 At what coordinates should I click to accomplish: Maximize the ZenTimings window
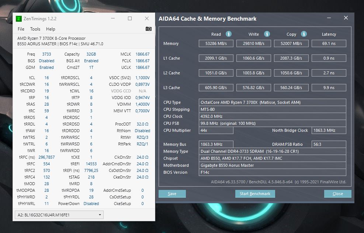(130, 18)
